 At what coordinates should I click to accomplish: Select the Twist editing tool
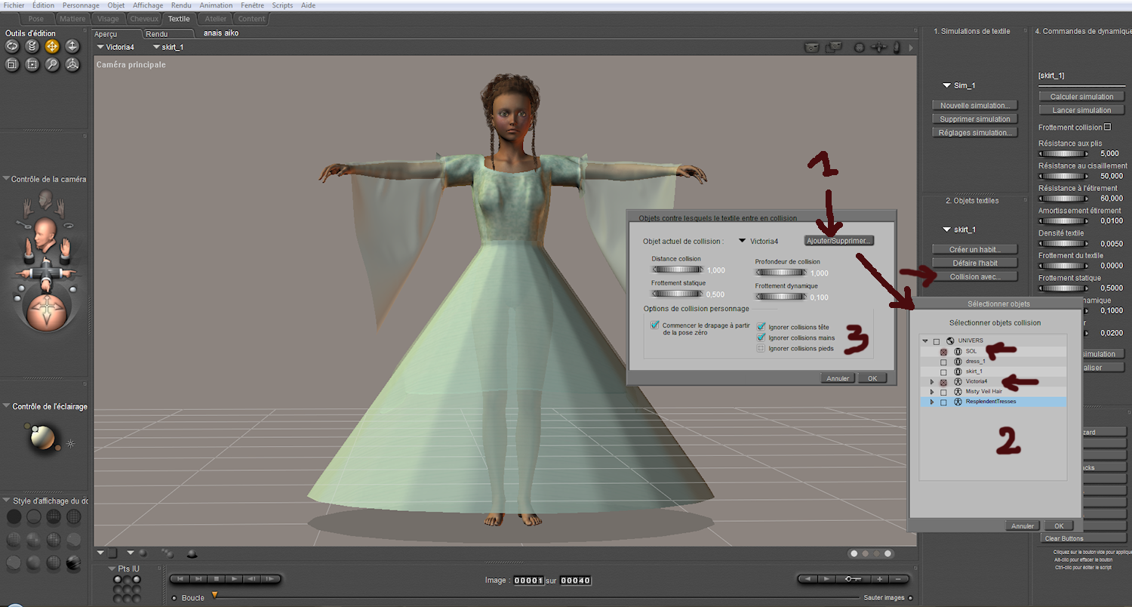pos(32,46)
